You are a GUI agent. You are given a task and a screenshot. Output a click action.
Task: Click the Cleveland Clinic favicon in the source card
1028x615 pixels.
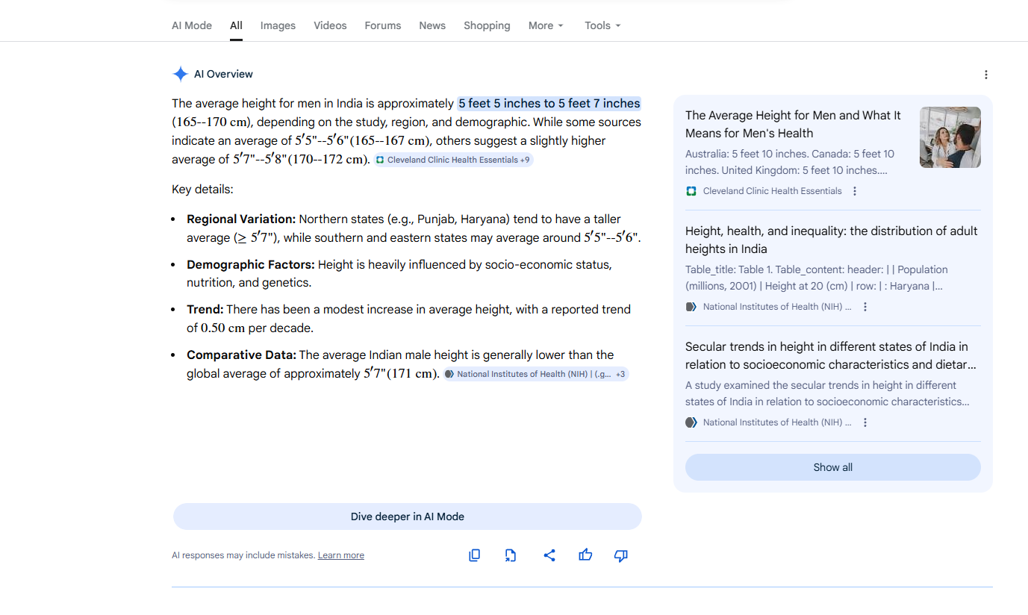691,191
